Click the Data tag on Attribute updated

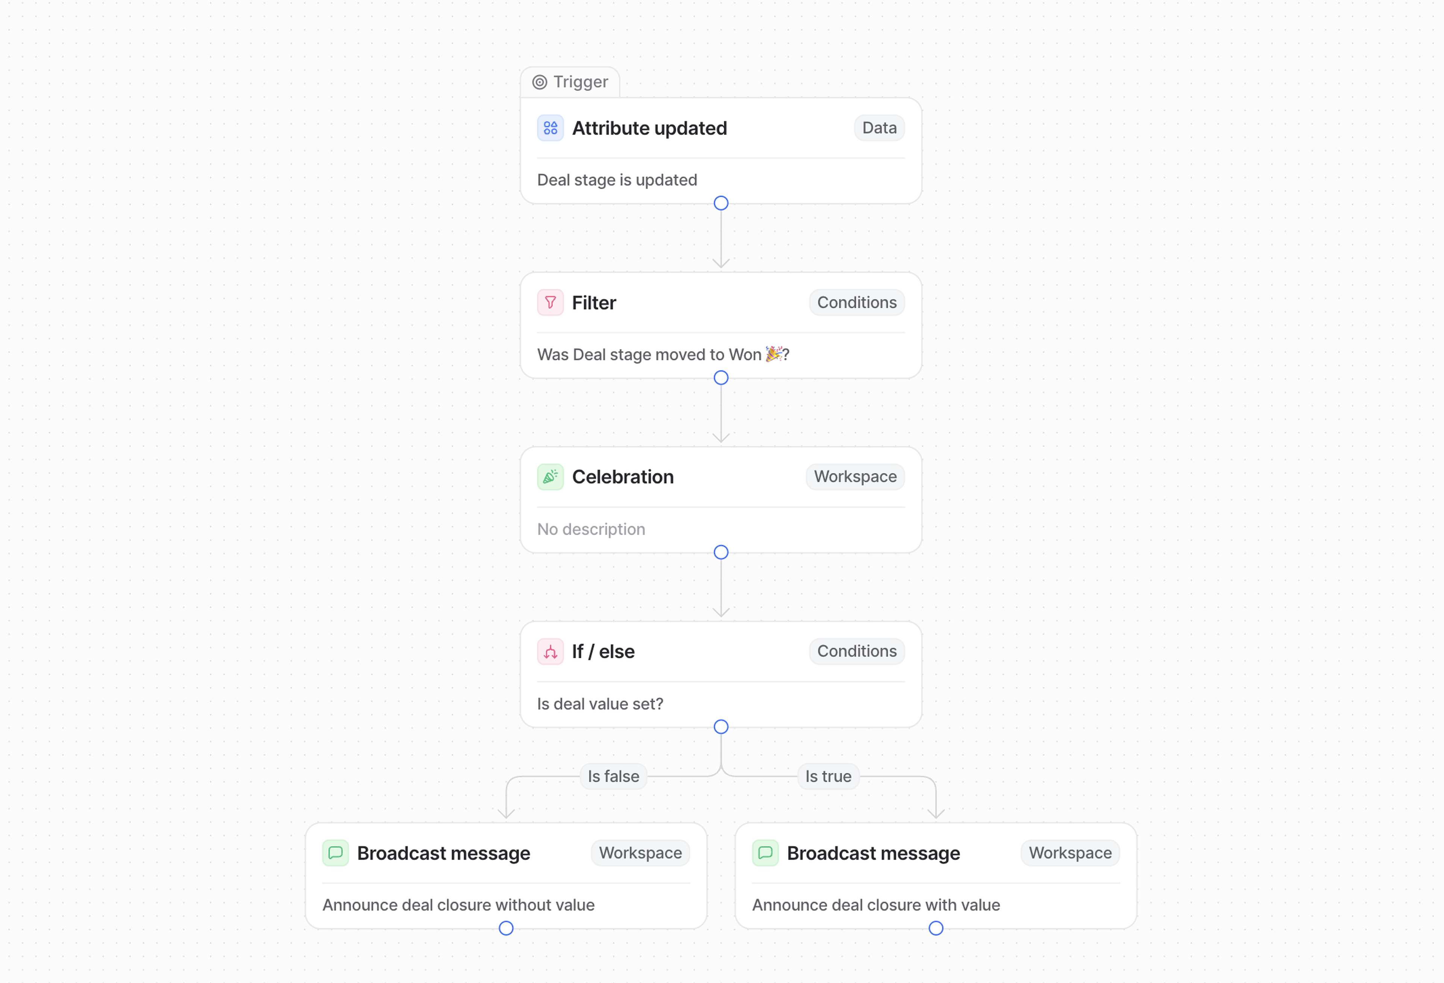(878, 128)
